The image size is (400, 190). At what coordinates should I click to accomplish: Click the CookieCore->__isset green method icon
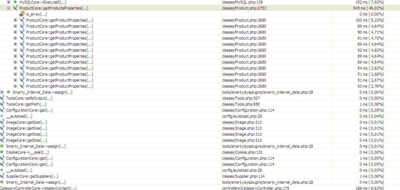(2, 152)
